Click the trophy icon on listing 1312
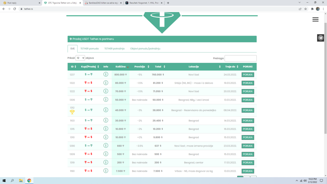Image resolution: width=327 pixels, height=184 pixels. pyautogui.click(x=72, y=112)
